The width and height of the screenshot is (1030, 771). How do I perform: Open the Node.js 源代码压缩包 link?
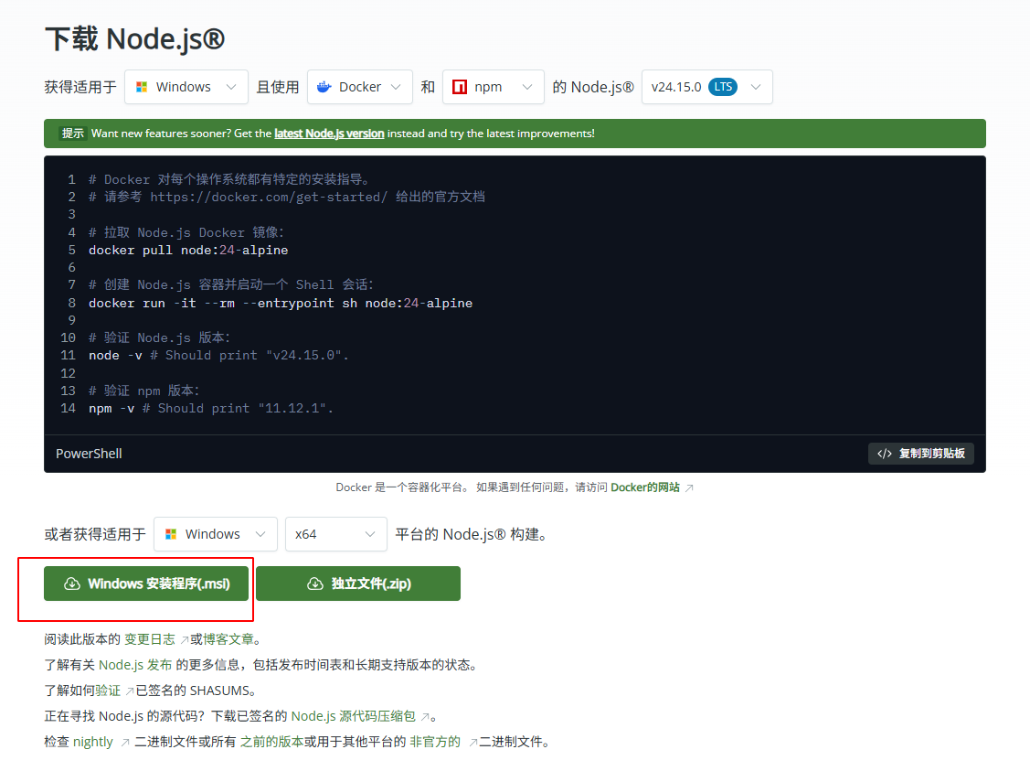tap(354, 716)
